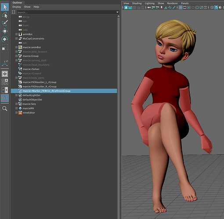Open the Outliner Display menu

17,7
